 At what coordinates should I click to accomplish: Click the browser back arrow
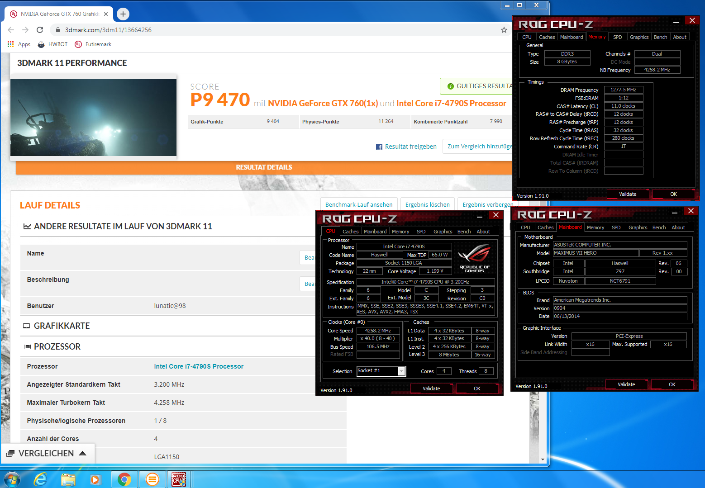(11, 30)
